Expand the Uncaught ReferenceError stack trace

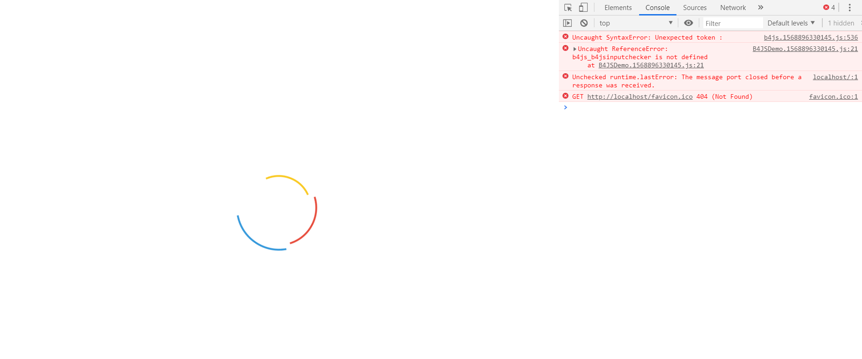[x=575, y=49]
